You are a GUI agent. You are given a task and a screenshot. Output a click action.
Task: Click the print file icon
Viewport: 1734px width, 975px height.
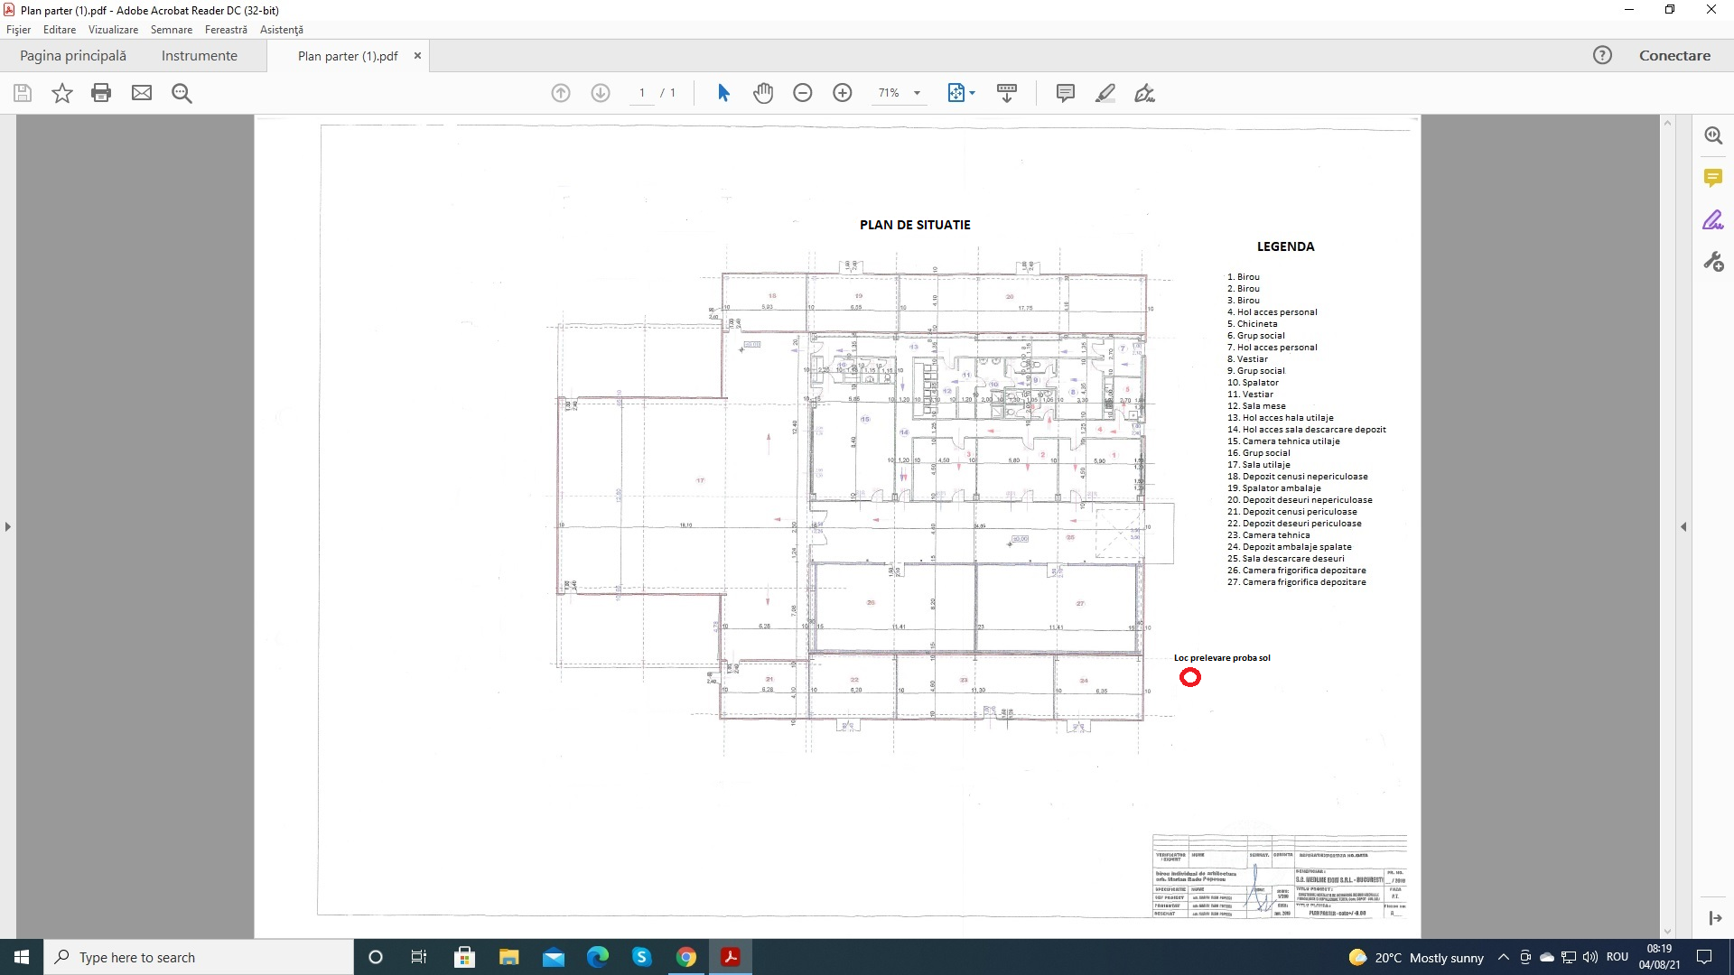point(101,93)
